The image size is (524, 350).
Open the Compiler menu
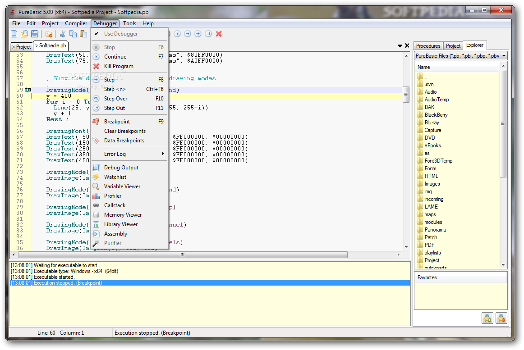point(76,23)
